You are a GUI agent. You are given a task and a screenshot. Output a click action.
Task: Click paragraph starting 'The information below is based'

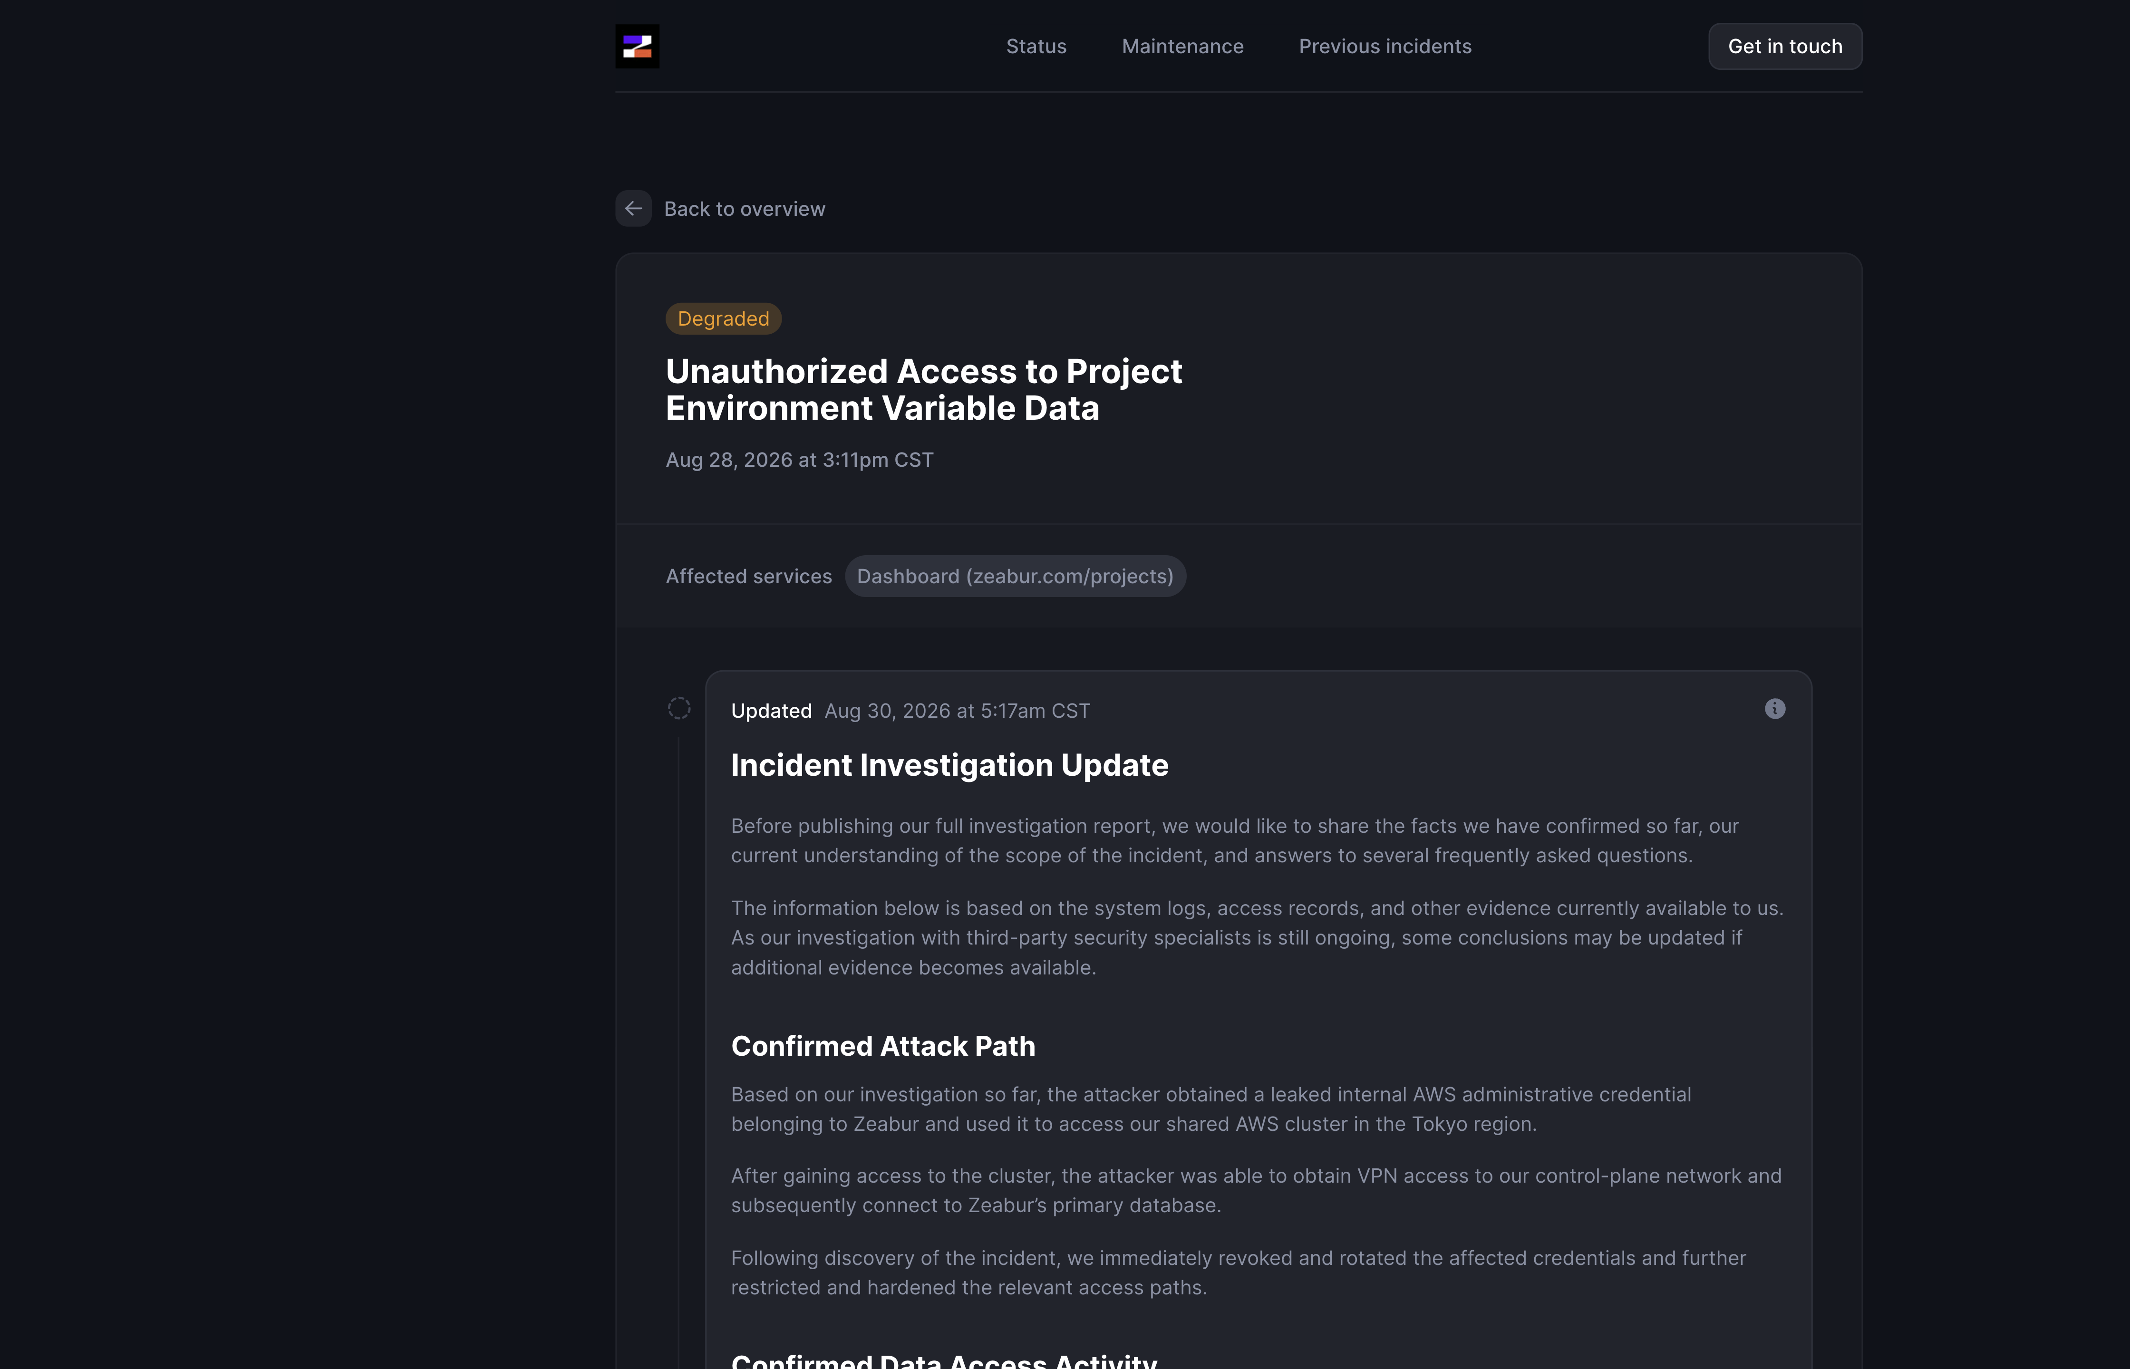[1257, 938]
